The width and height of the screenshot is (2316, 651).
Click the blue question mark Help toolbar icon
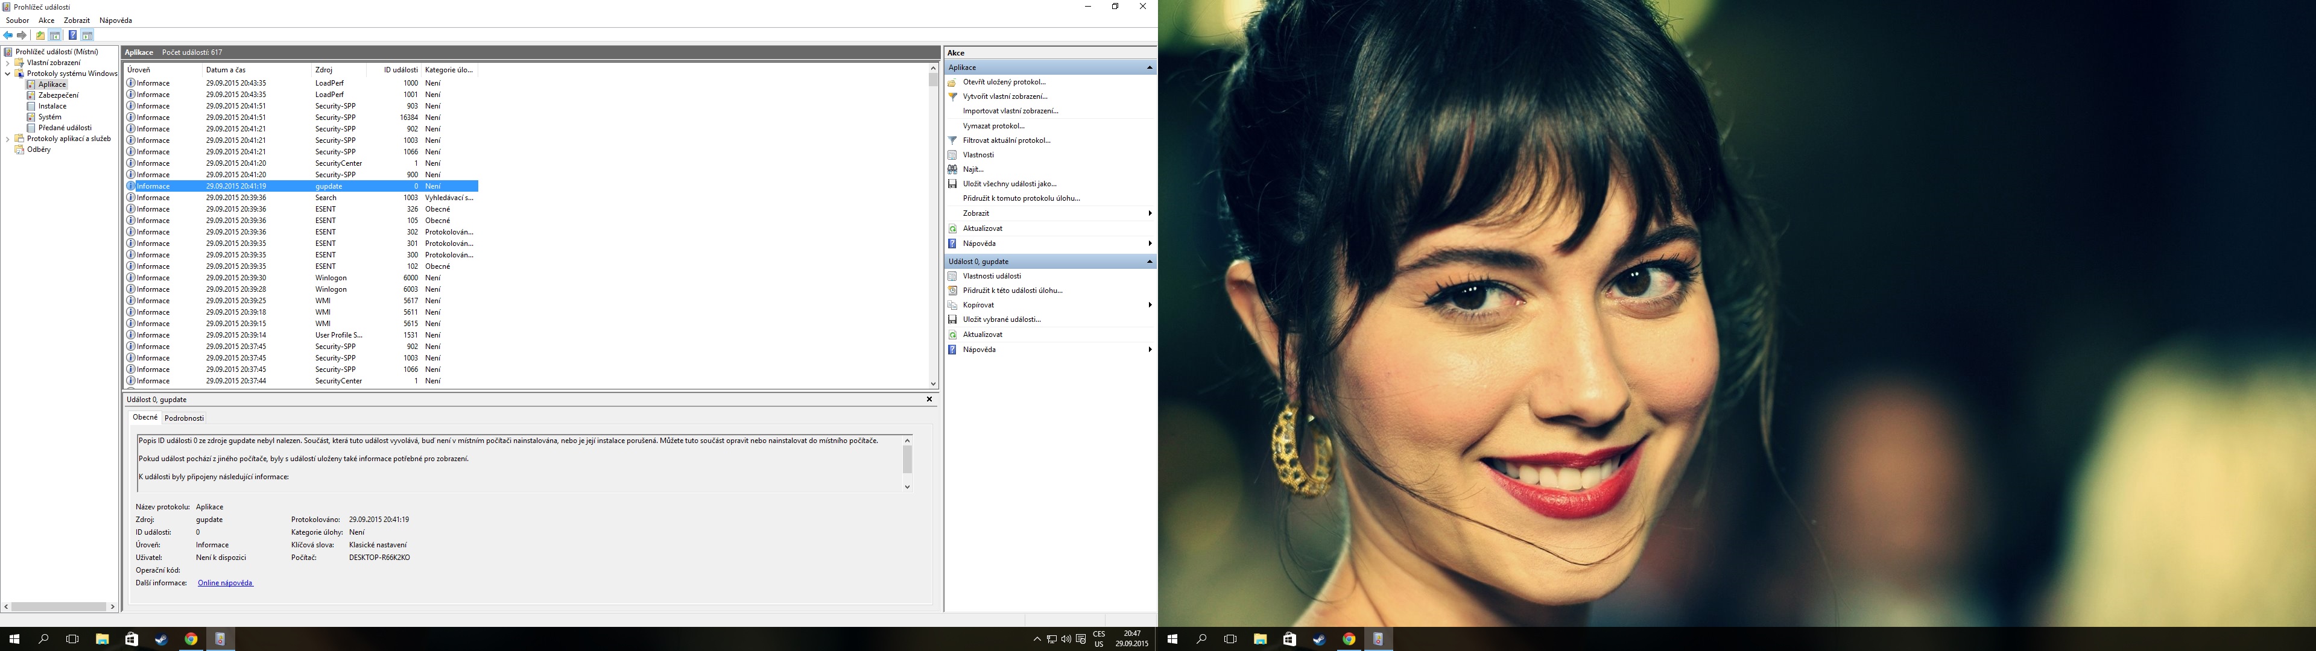pos(72,35)
